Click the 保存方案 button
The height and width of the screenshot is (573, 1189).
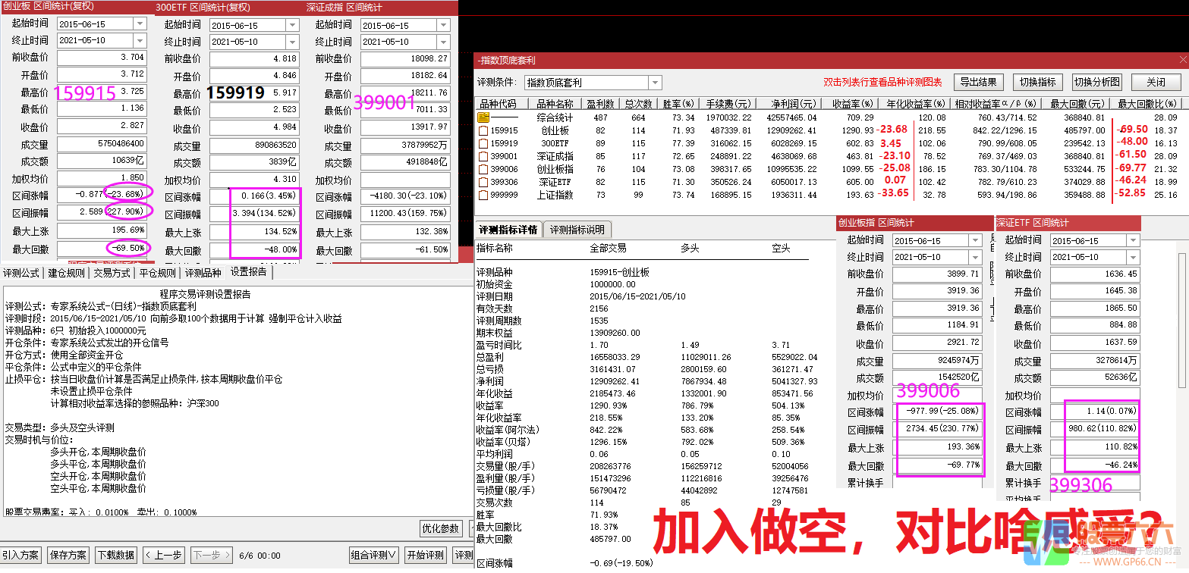click(68, 555)
